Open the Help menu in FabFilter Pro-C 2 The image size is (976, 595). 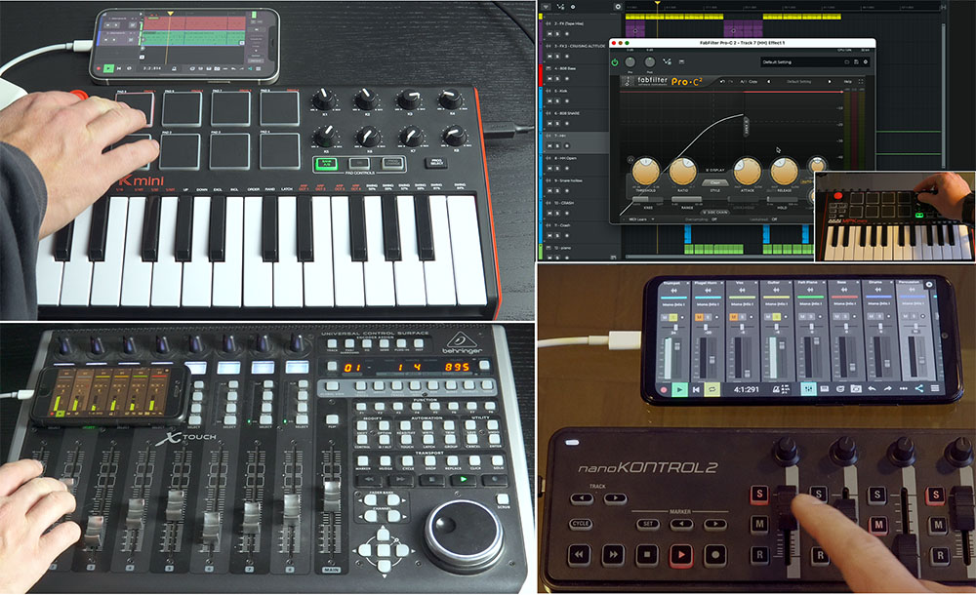(847, 82)
